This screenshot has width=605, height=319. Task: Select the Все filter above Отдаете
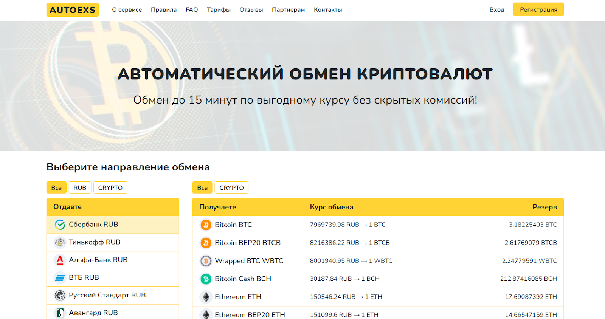tap(56, 187)
